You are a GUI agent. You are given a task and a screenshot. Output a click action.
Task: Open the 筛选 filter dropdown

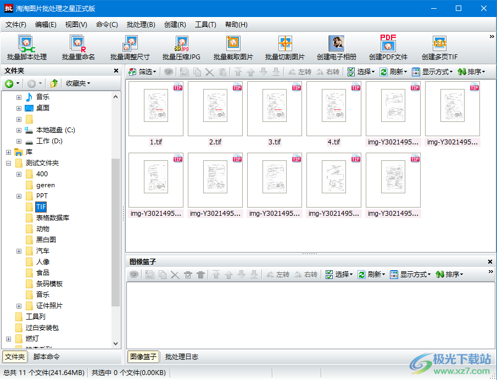142,72
